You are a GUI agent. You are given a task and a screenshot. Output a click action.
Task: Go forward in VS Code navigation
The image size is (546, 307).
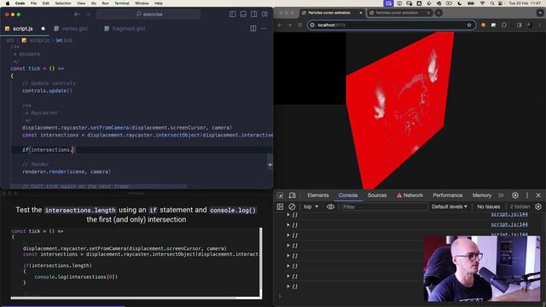click(x=88, y=14)
